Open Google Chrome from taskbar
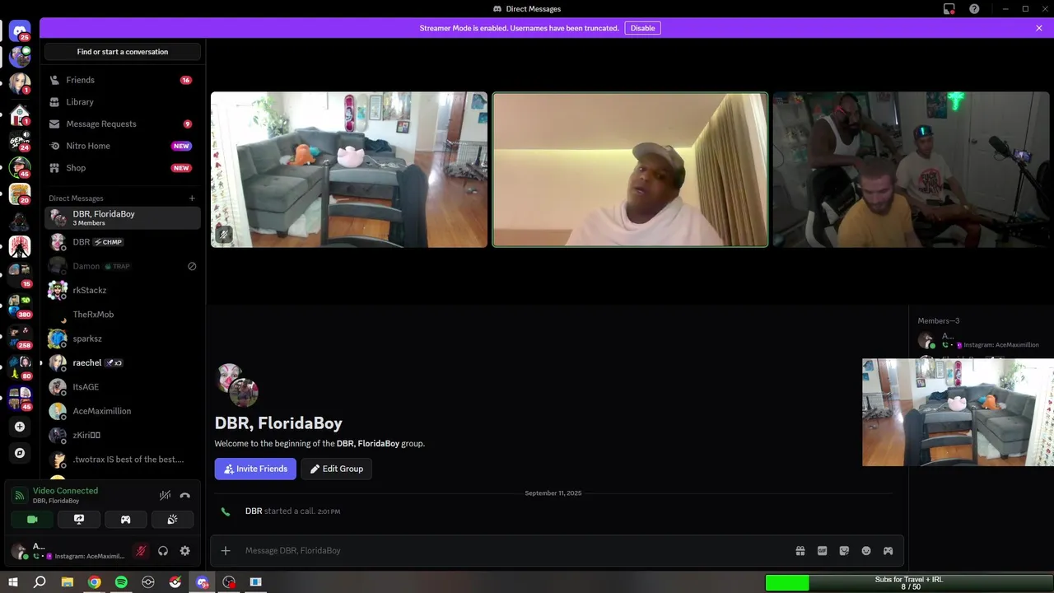The width and height of the screenshot is (1054, 593). (95, 582)
